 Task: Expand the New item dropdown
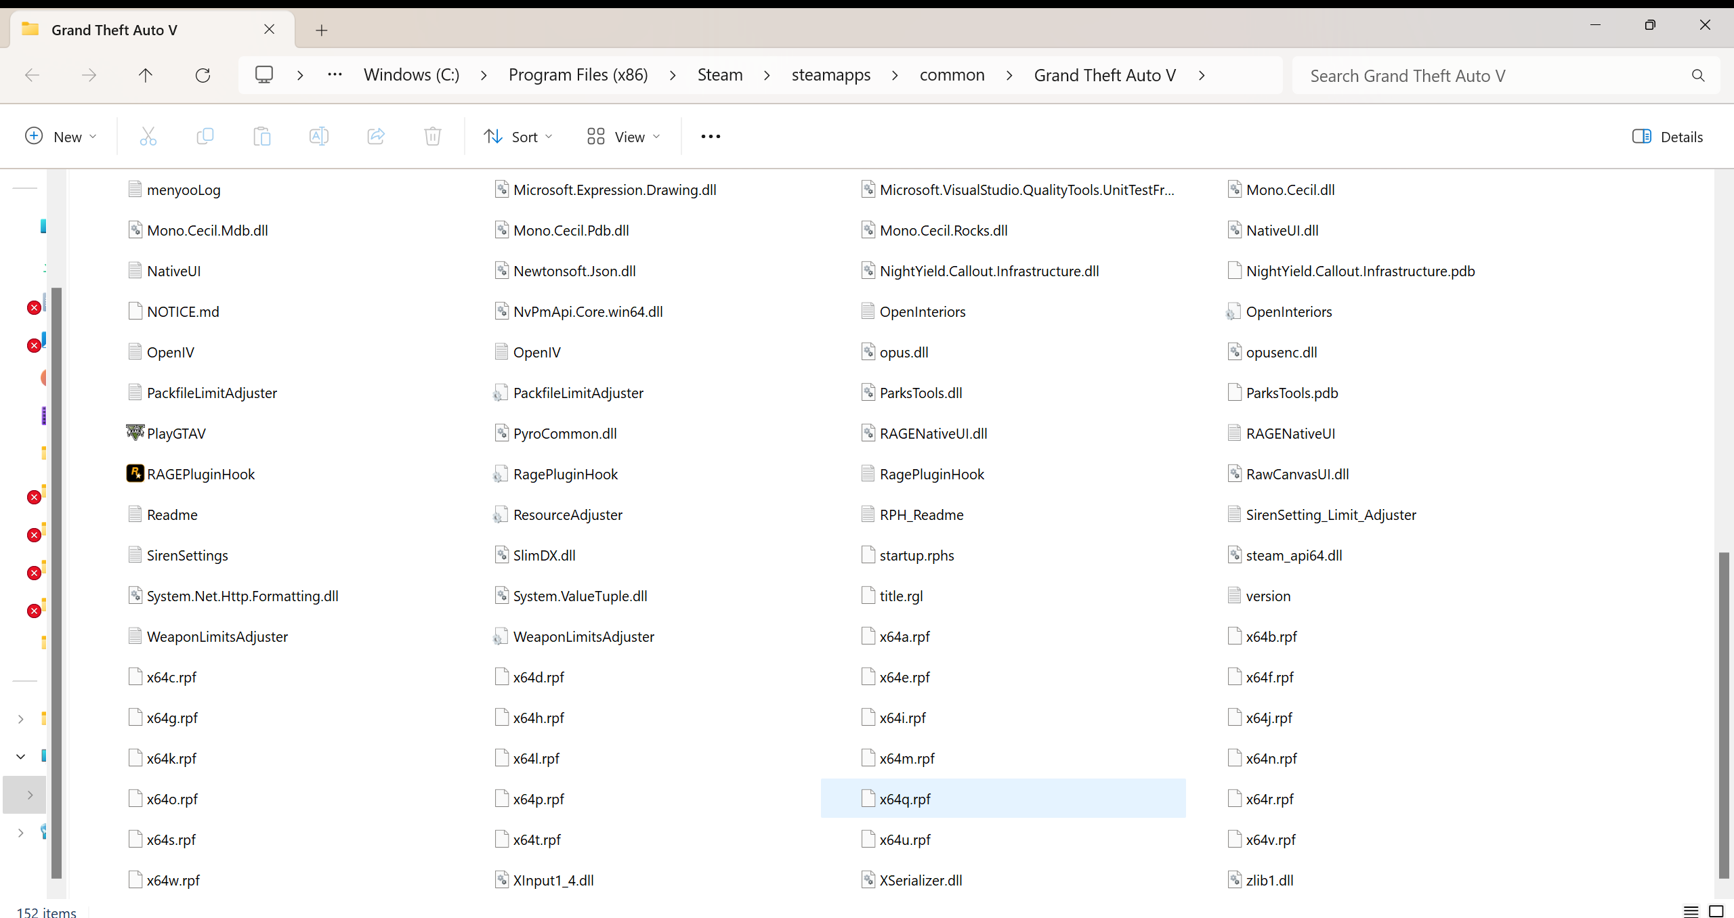pyautogui.click(x=61, y=137)
